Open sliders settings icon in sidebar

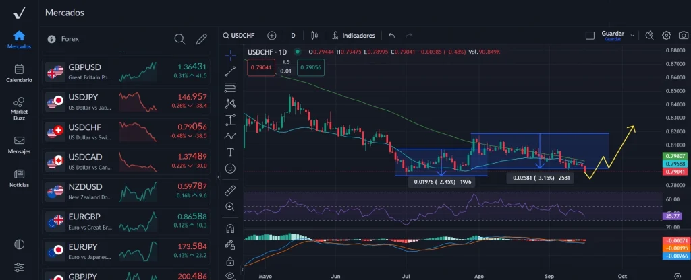click(19, 267)
